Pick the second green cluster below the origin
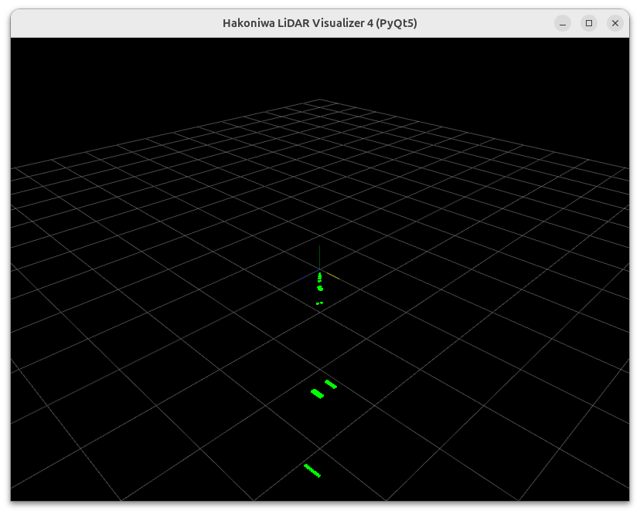Viewport: 640px width, 514px height. pos(320,289)
